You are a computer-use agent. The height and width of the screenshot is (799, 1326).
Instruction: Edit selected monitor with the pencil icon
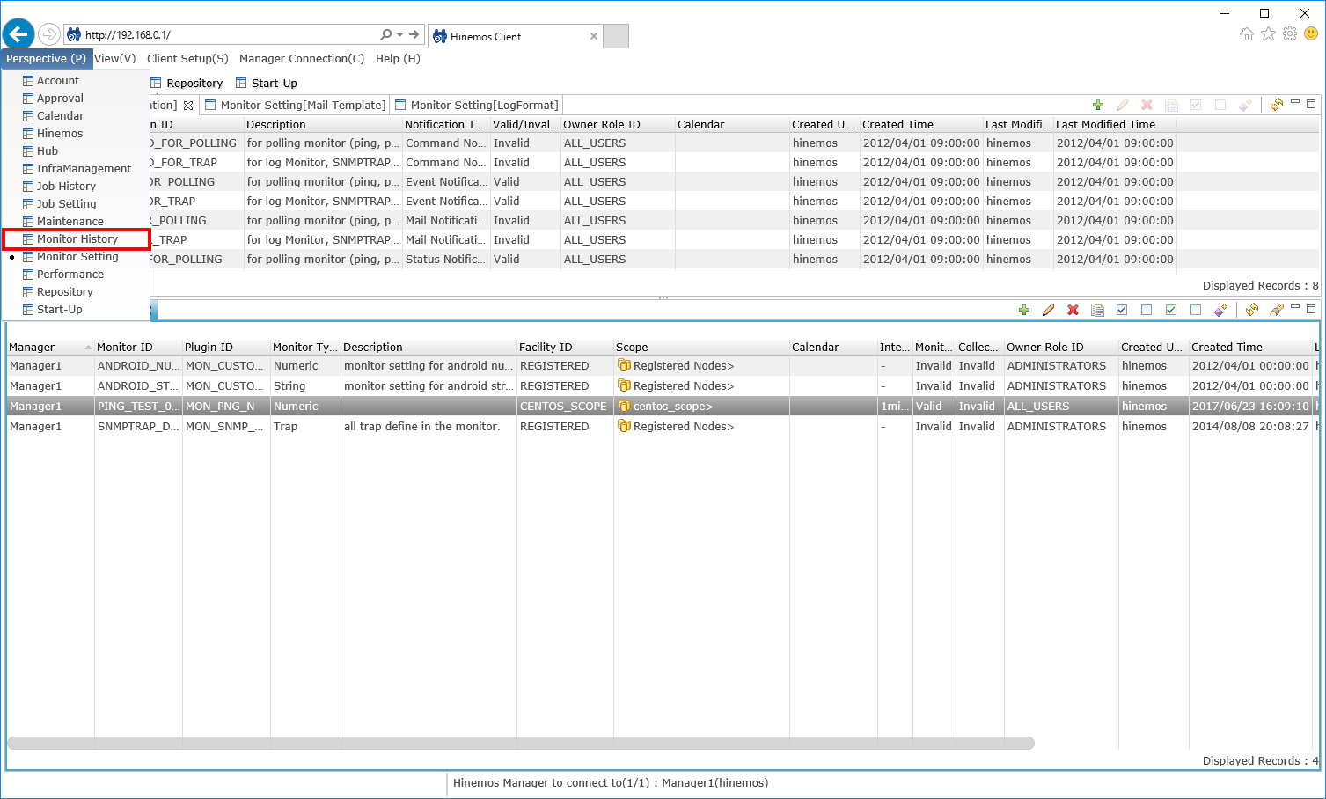pos(1048,310)
